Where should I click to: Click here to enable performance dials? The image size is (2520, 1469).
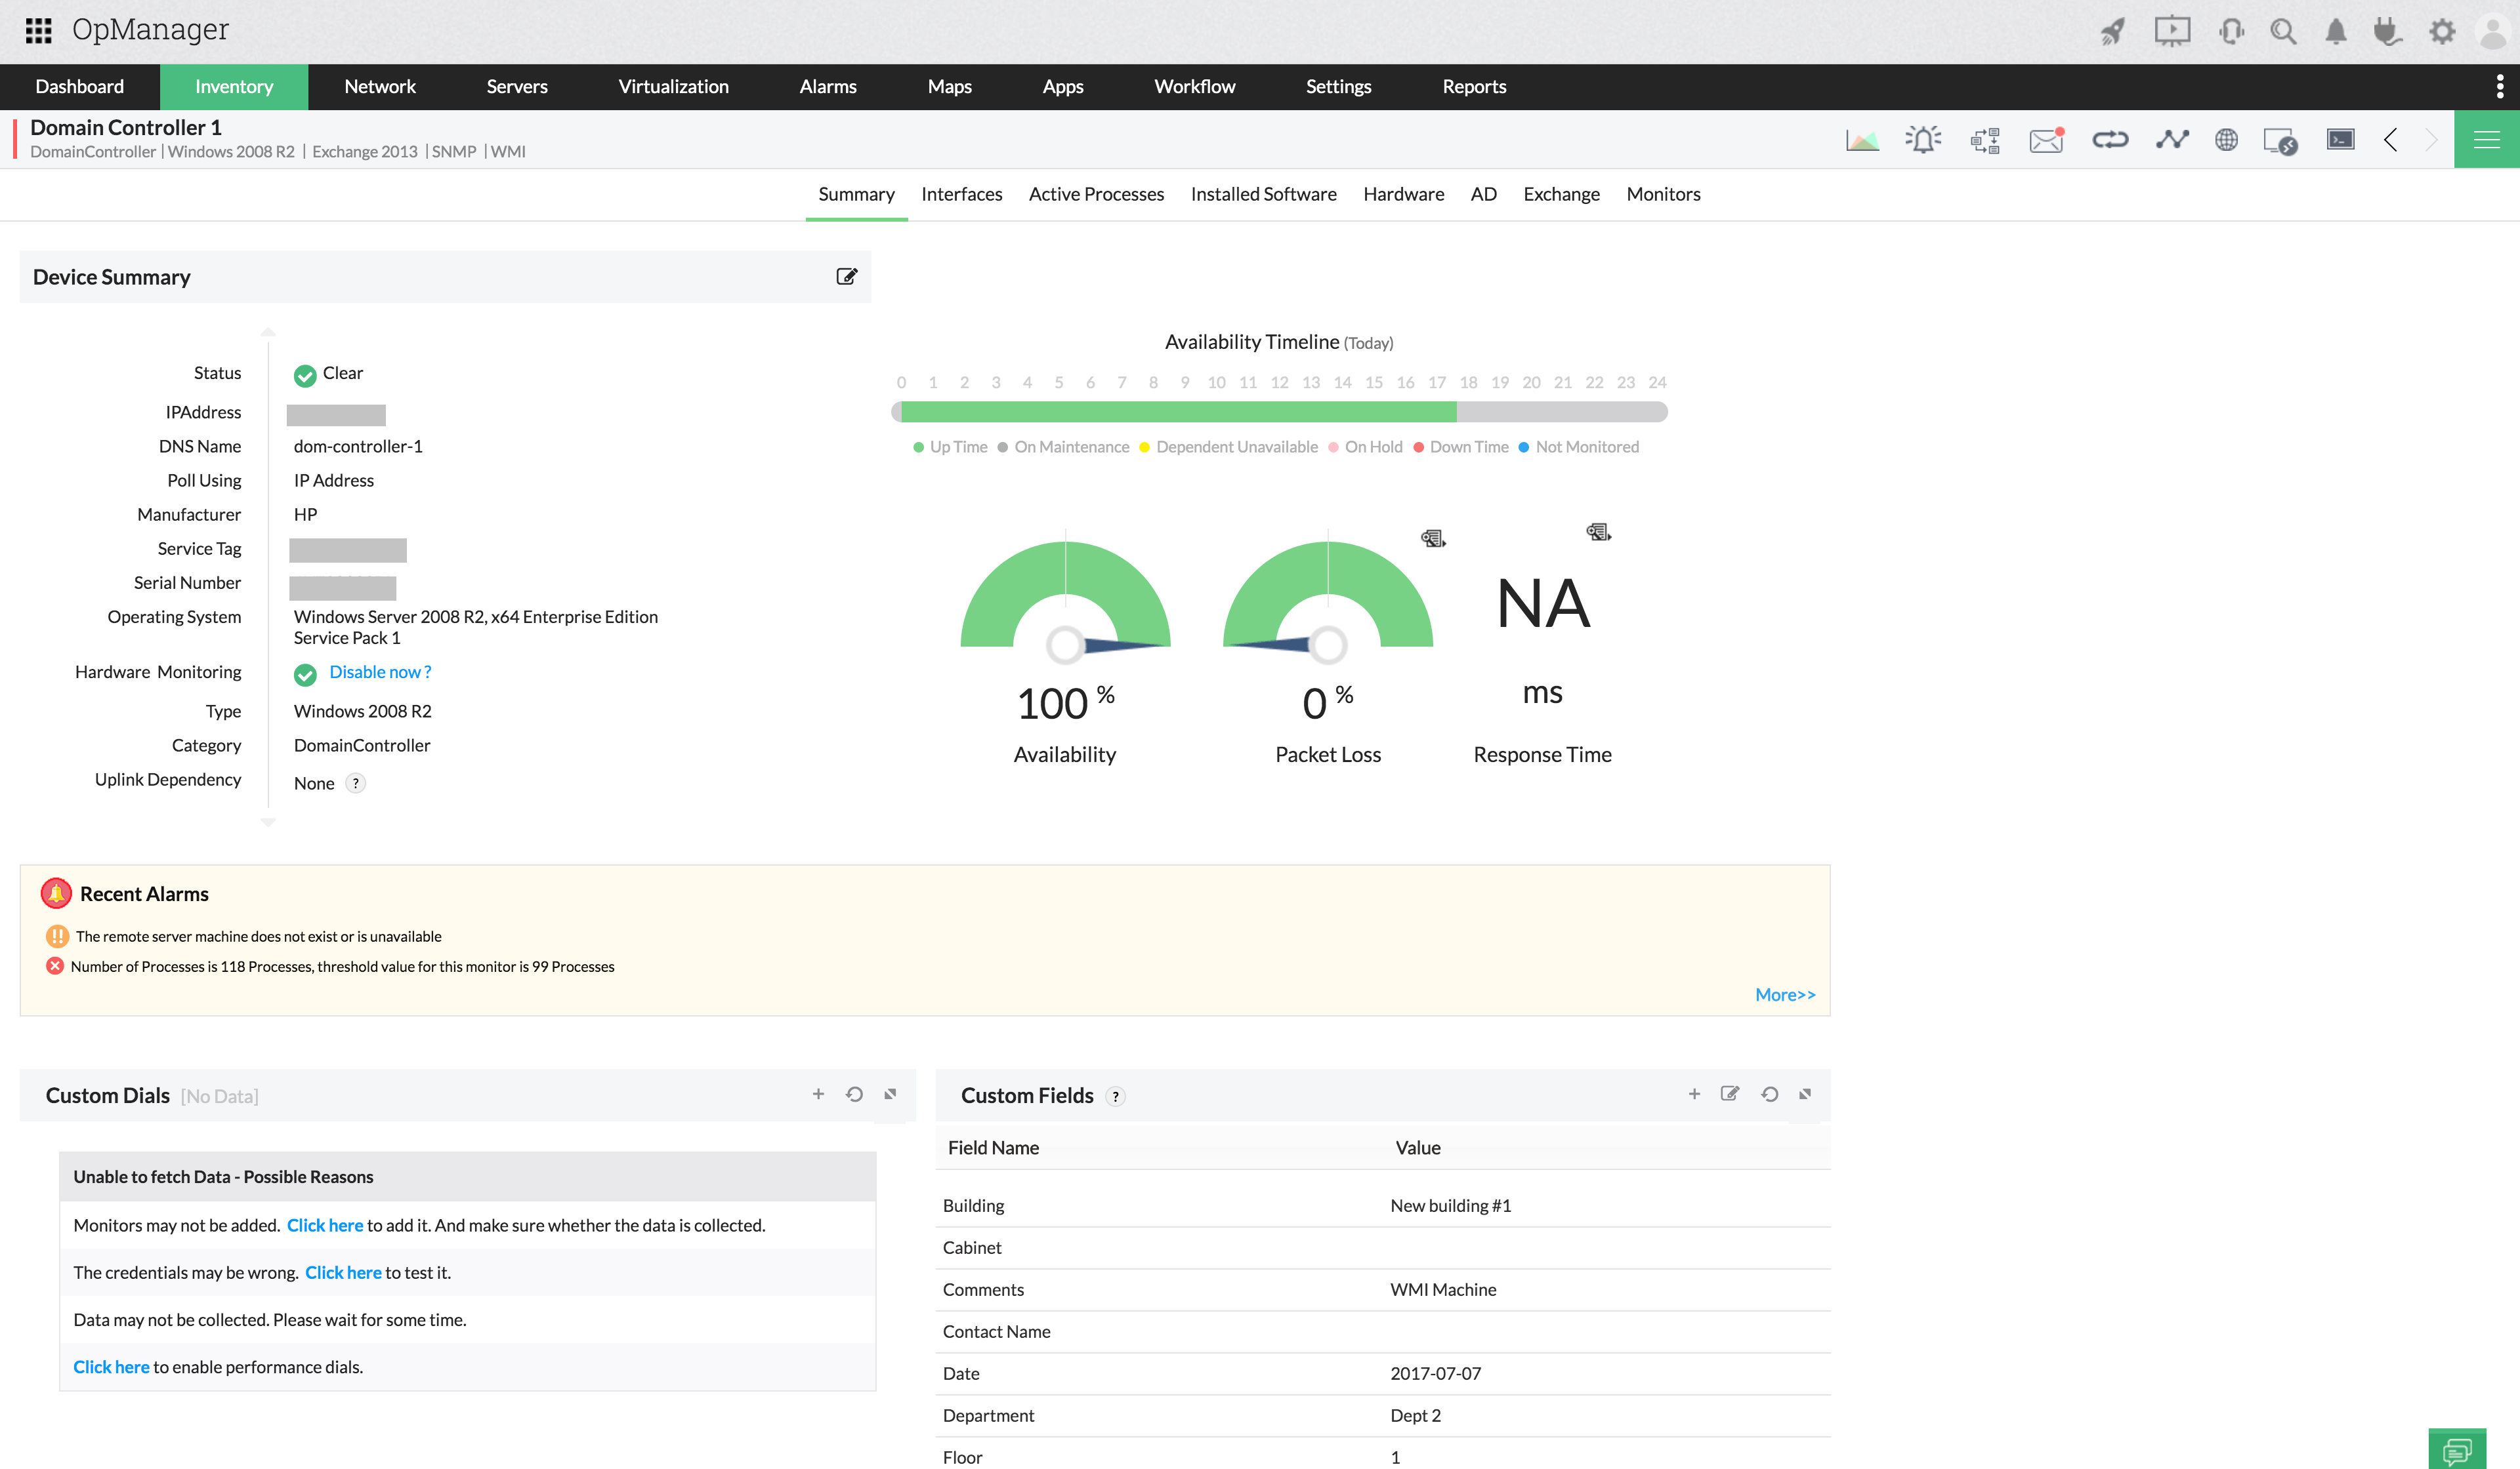[x=111, y=1366]
